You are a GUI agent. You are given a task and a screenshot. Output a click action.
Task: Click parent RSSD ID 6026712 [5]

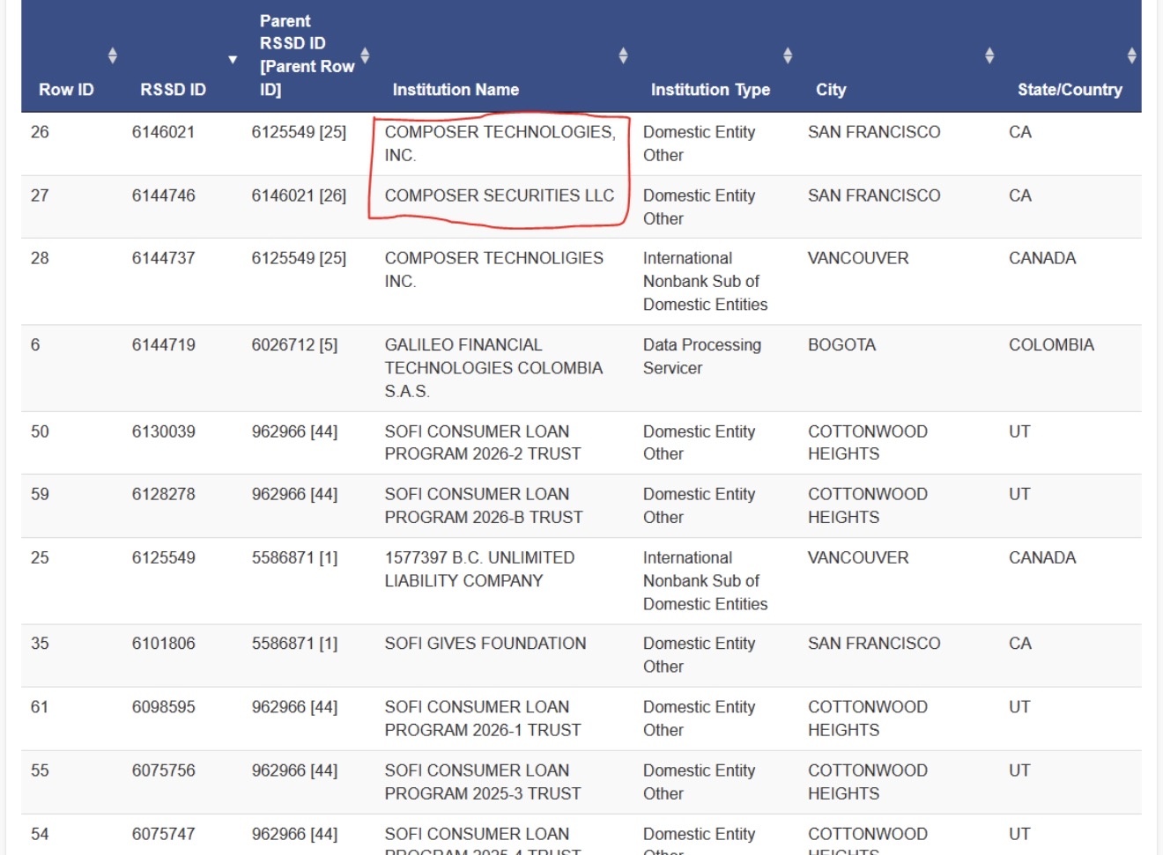click(x=294, y=344)
